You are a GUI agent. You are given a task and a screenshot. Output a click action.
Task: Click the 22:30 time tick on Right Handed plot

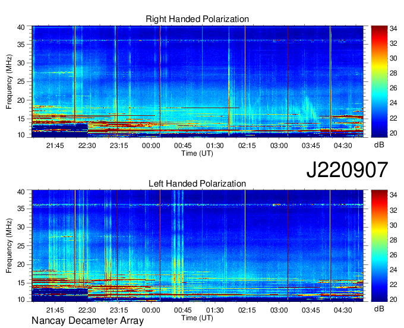(87, 146)
